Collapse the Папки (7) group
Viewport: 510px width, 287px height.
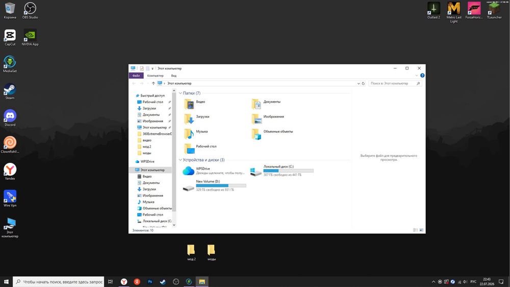(181, 93)
